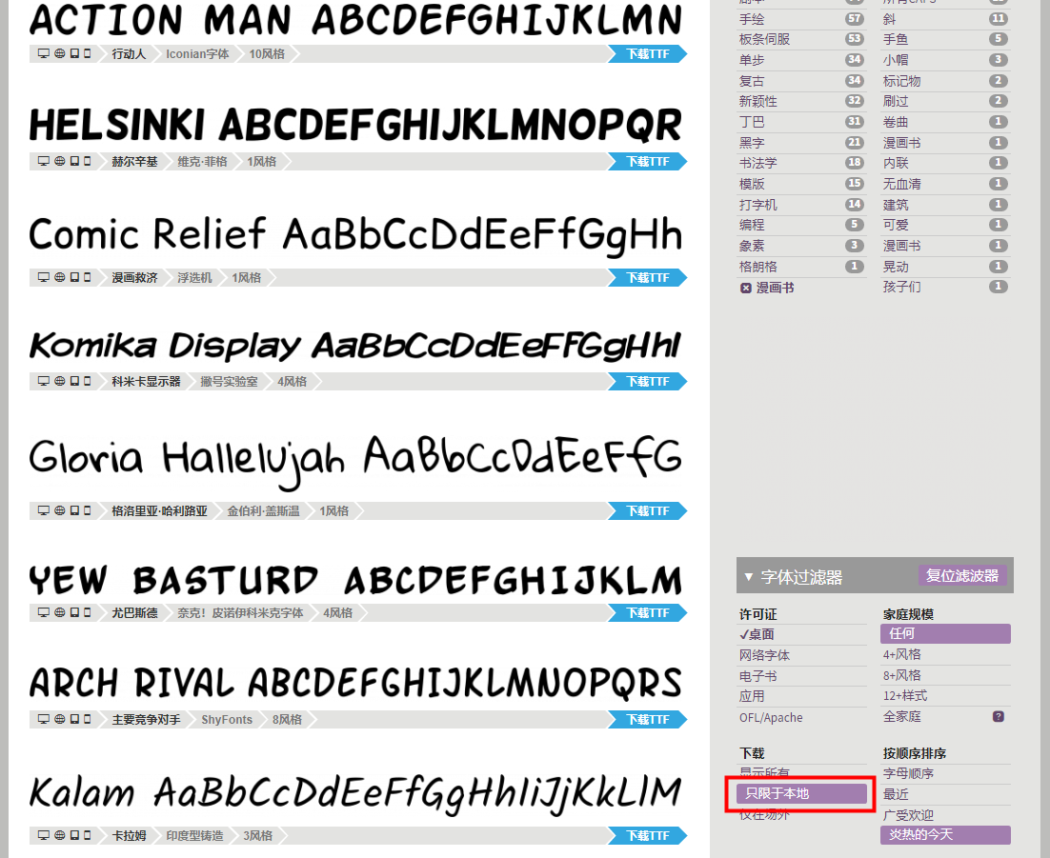Open the Yew Basturd font preview image
Viewport: 1050px width, 858px height.
coord(355,580)
